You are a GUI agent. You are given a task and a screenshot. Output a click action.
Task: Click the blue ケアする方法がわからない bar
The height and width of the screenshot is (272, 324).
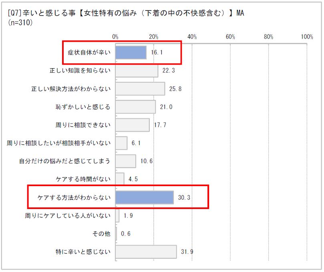[x=145, y=197]
